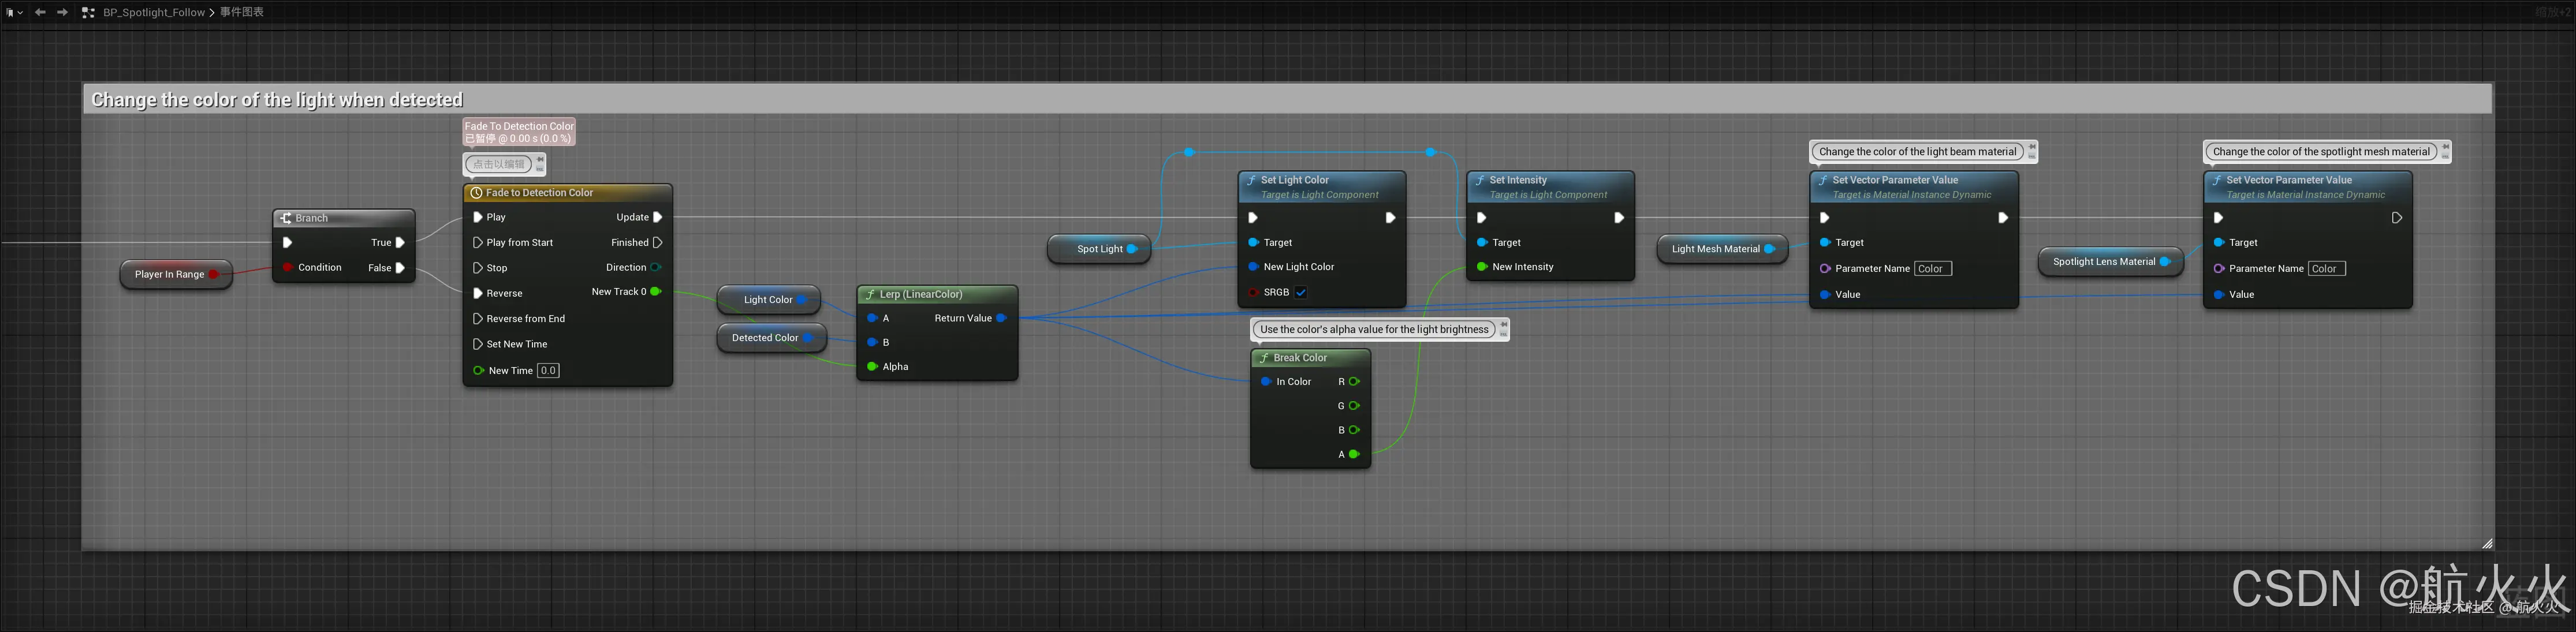The width and height of the screenshot is (2576, 632).
Task: Click the Play from Start exec pin
Action: point(478,242)
